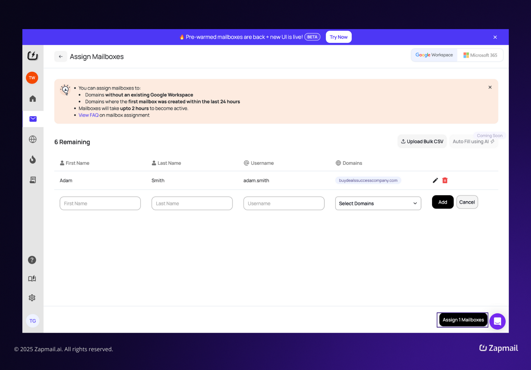This screenshot has width=531, height=370.
Task: Click the Cancel button
Action: [467, 202]
